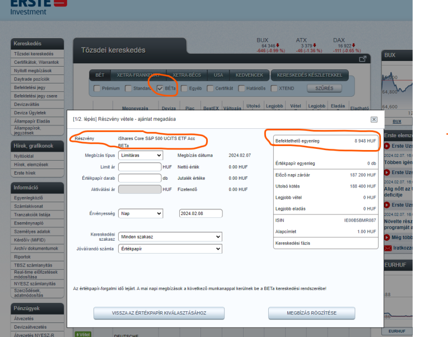Open Deviza Ügyletek menu item
The image size is (448, 337).
tap(37, 113)
